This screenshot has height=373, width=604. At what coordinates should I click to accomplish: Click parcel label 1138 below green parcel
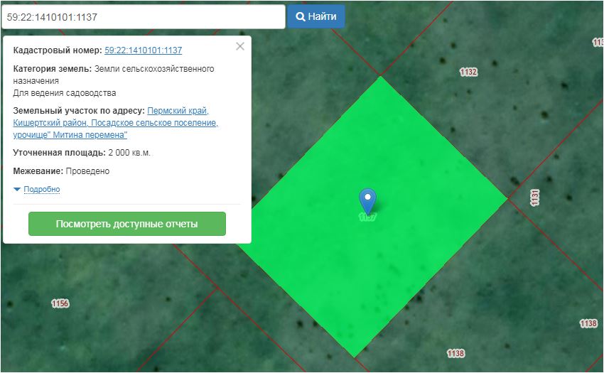tap(455, 353)
